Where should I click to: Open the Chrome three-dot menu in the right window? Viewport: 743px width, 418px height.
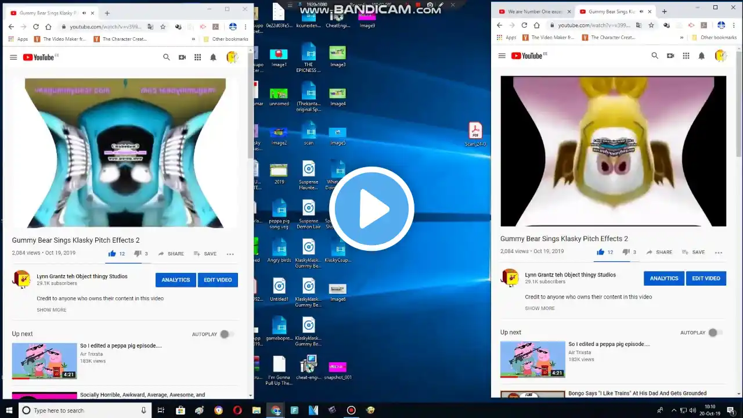point(734,26)
